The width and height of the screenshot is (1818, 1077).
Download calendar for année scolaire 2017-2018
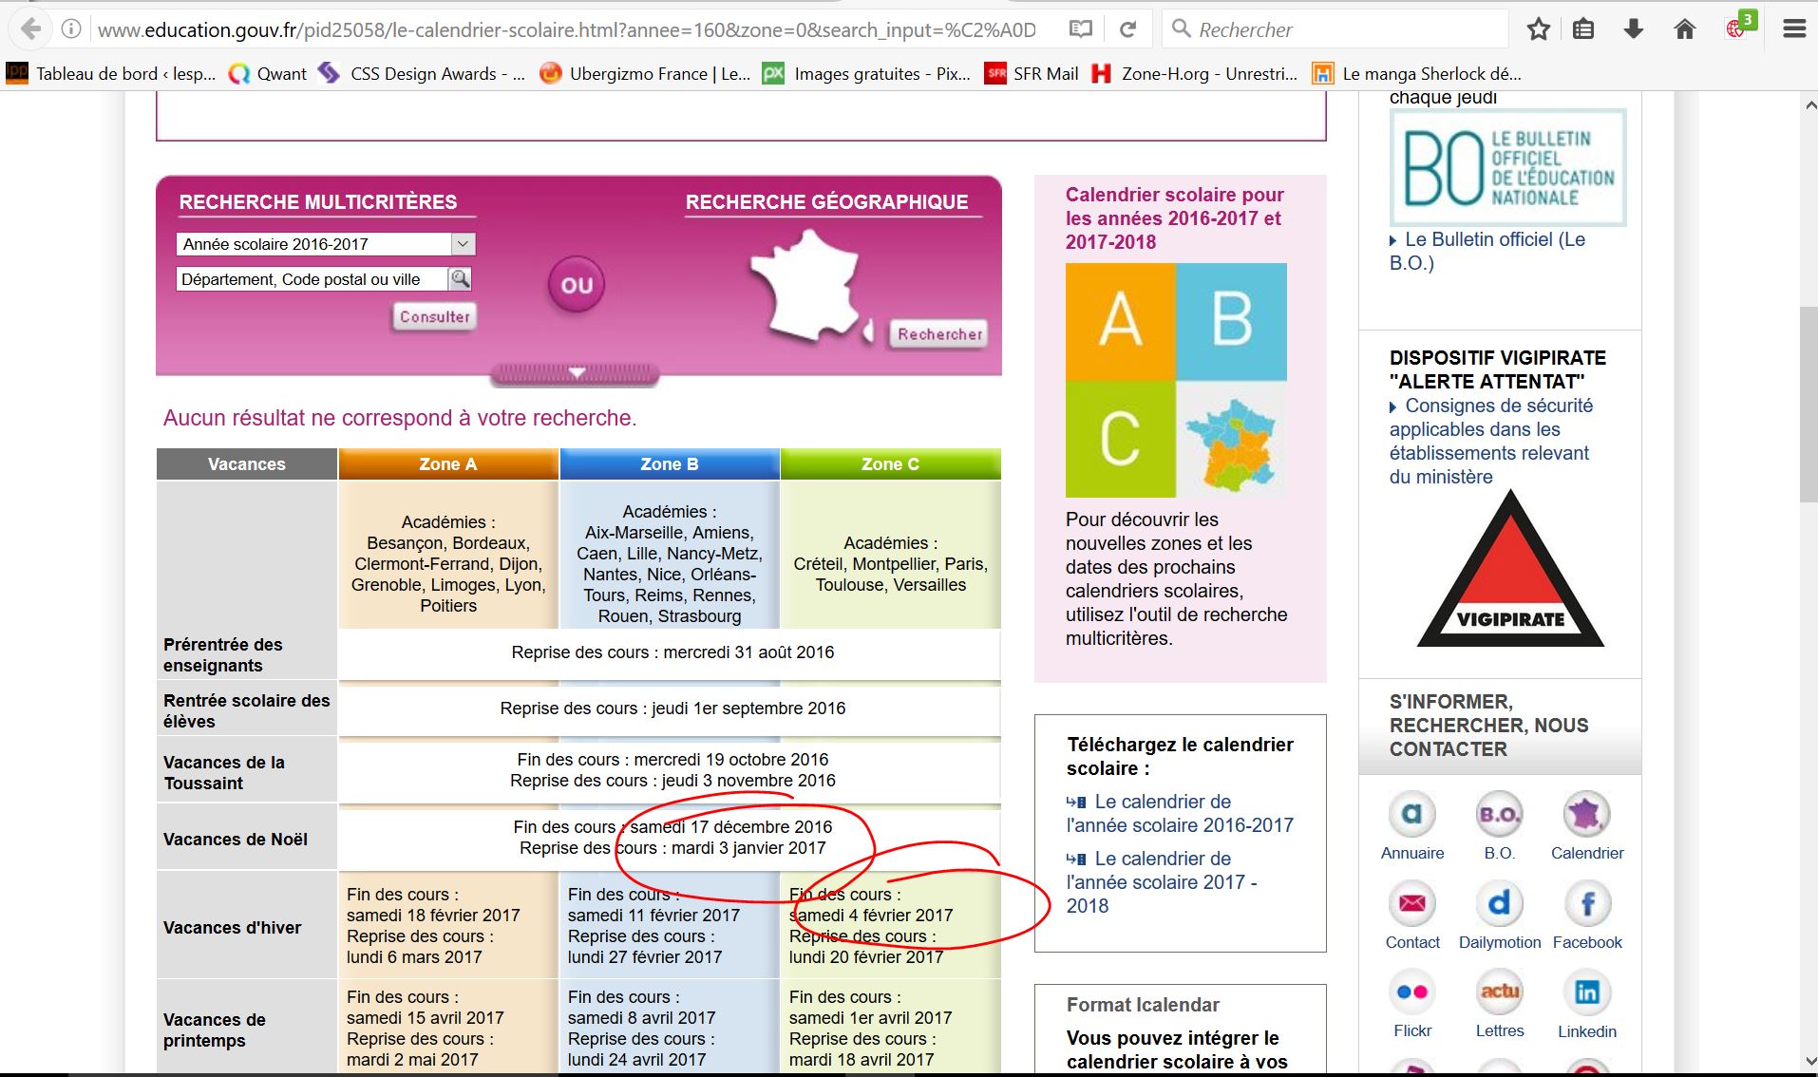(1162, 881)
